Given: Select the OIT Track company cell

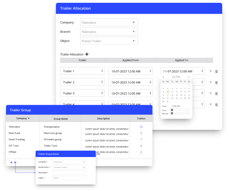Looking at the screenshot, I should [14, 145].
